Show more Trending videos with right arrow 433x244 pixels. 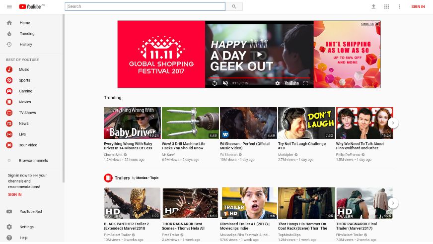click(393, 123)
